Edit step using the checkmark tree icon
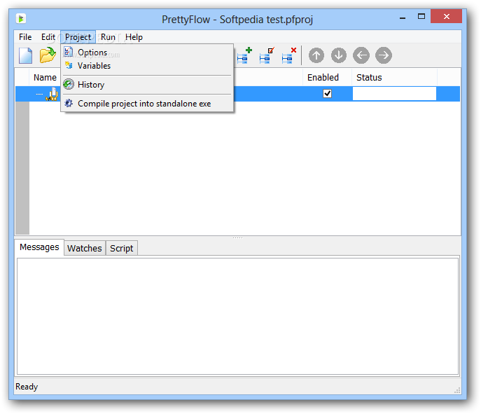Viewport: 481px width, 414px height. click(267, 55)
